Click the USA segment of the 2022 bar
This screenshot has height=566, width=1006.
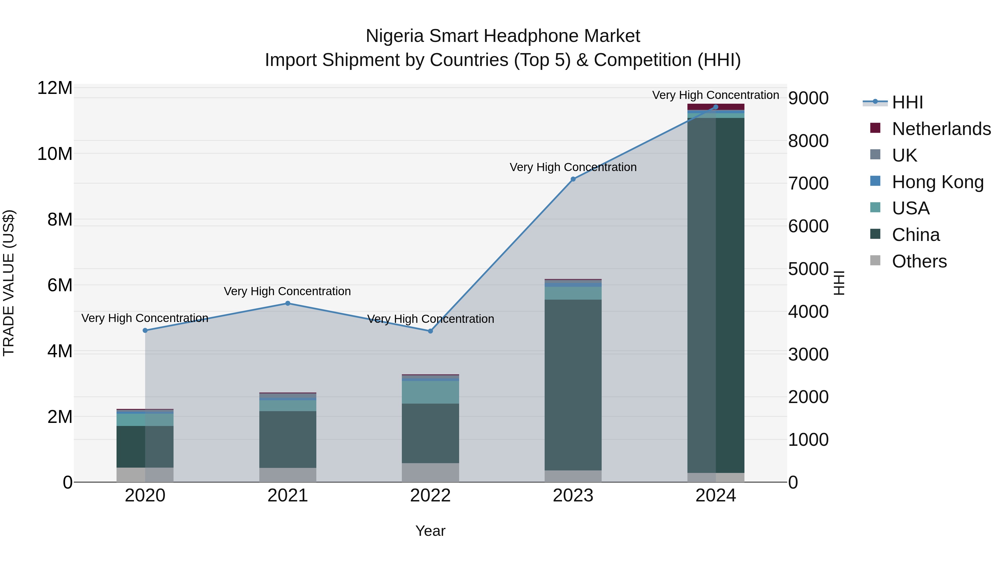pos(430,392)
